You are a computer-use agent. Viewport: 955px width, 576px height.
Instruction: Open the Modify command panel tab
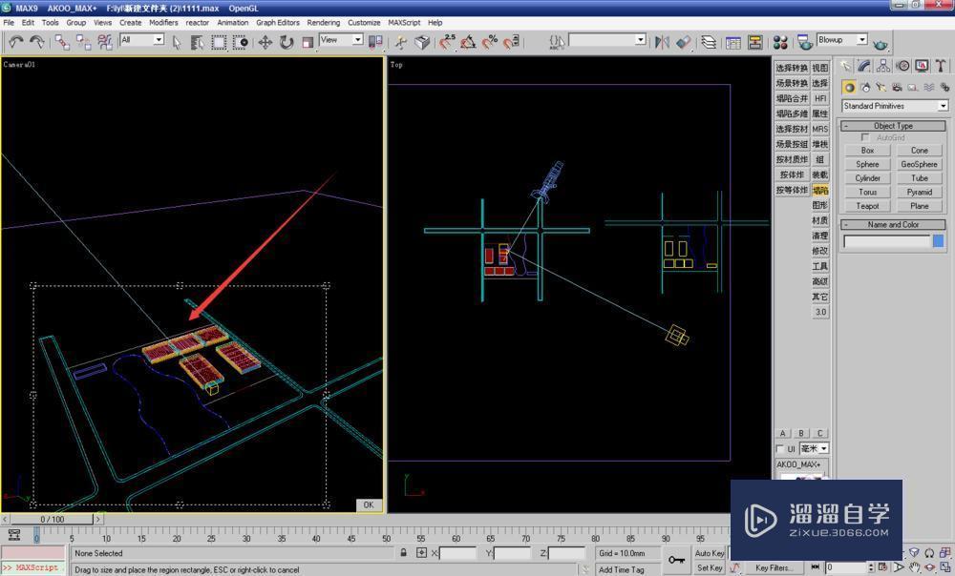pos(863,66)
